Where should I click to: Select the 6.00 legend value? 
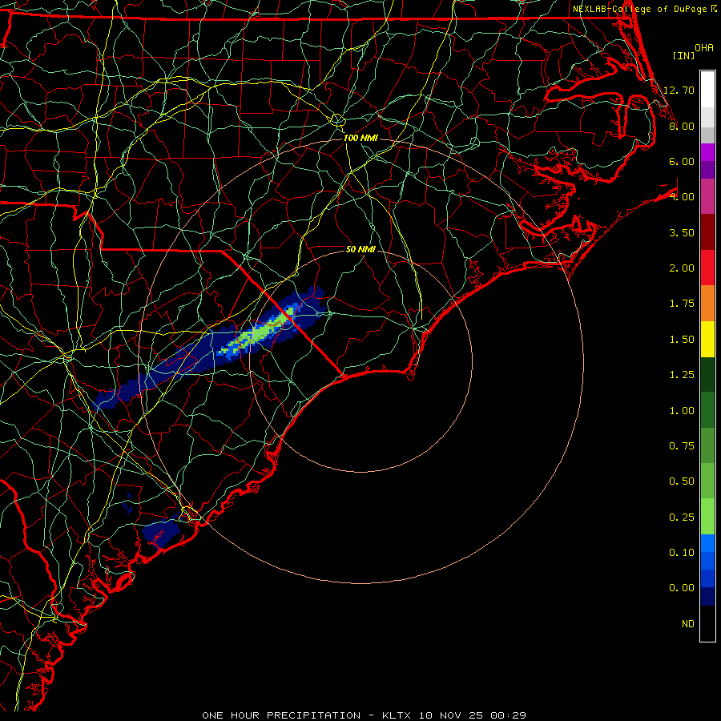point(682,161)
